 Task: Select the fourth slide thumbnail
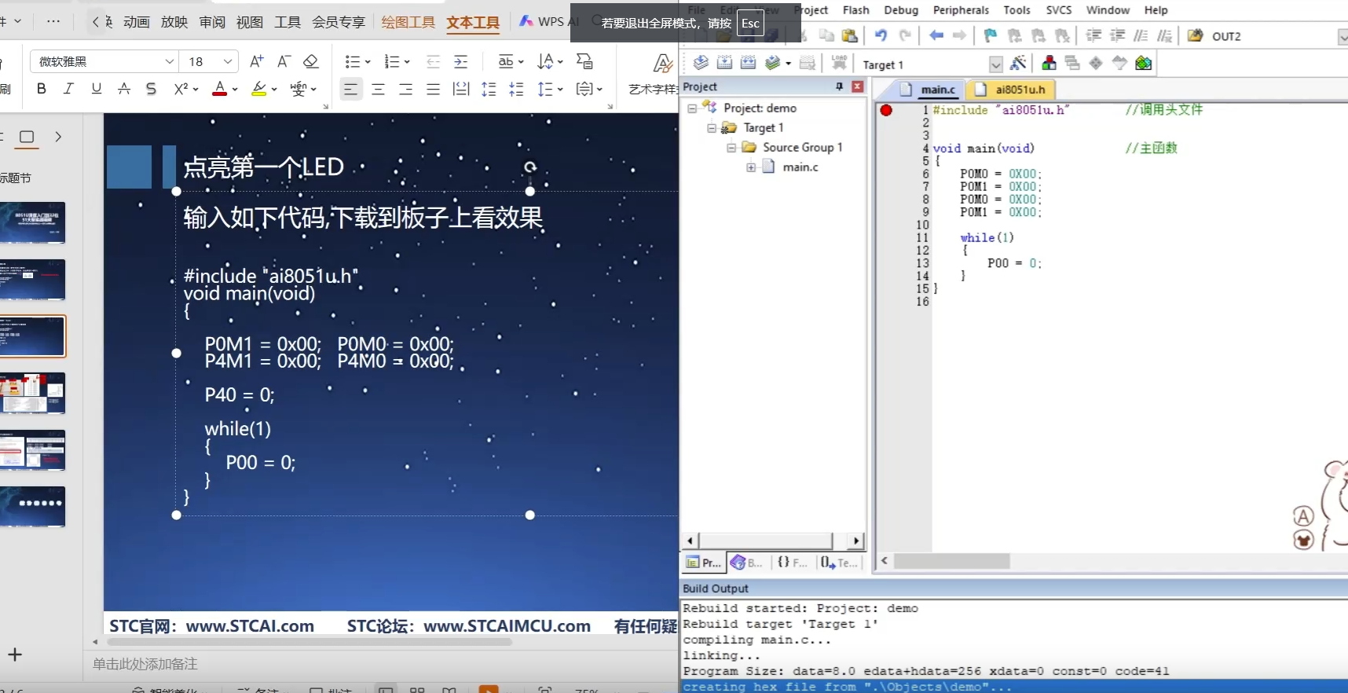coord(33,393)
